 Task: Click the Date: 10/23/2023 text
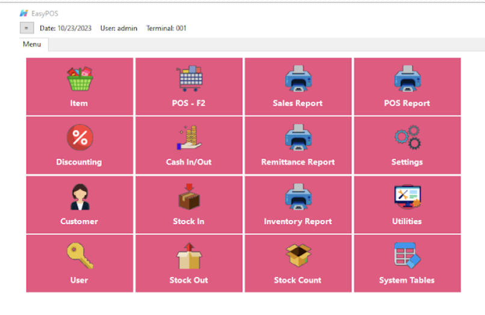pyautogui.click(x=66, y=28)
